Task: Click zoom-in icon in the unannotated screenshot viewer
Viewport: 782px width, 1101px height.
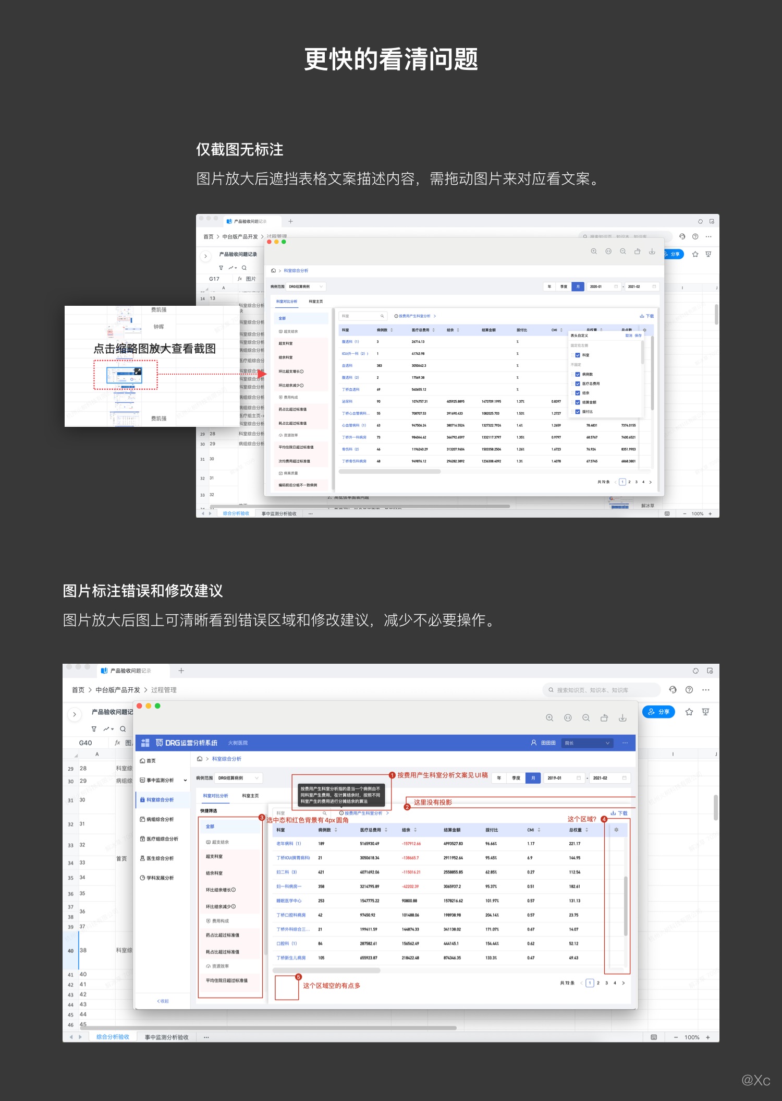Action: click(x=594, y=252)
